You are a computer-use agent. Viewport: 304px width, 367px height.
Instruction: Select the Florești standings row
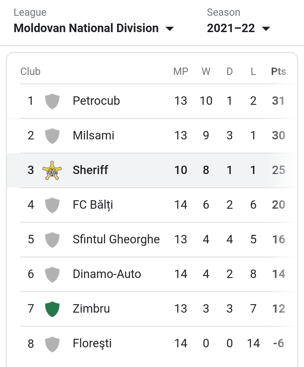tap(152, 344)
